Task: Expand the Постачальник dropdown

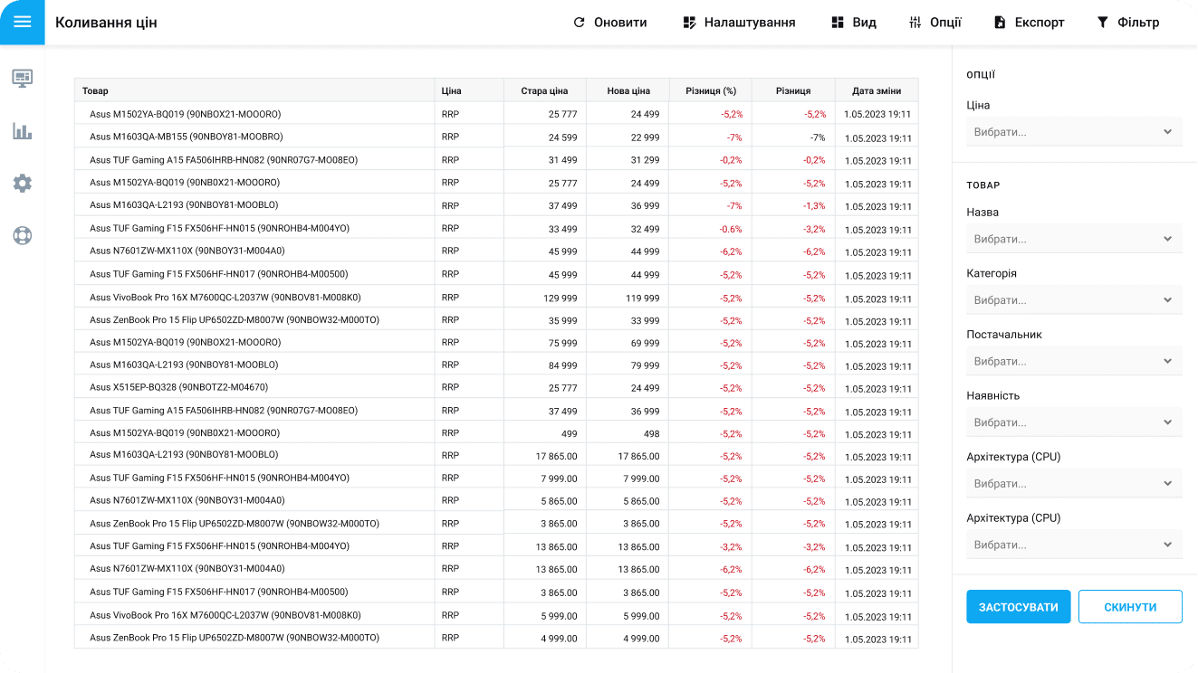Action: (x=1073, y=361)
